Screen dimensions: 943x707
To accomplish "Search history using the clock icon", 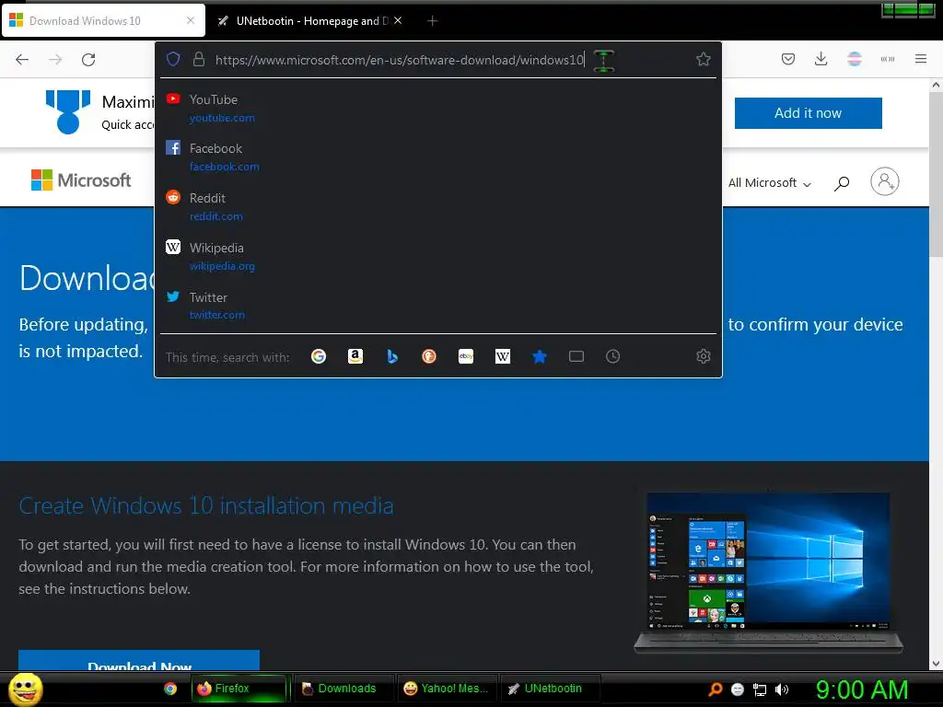I will [612, 356].
